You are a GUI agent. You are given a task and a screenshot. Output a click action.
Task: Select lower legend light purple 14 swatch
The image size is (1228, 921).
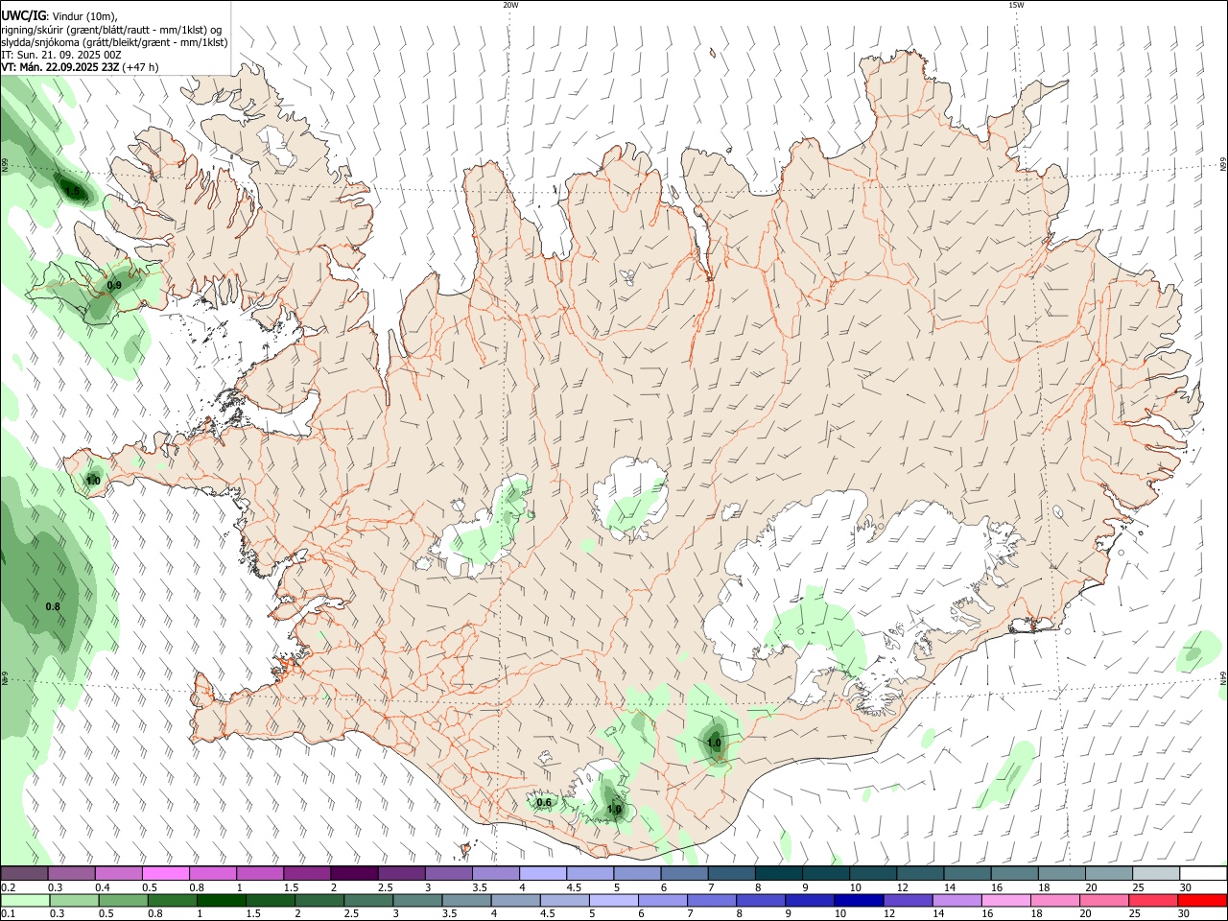coord(956,900)
